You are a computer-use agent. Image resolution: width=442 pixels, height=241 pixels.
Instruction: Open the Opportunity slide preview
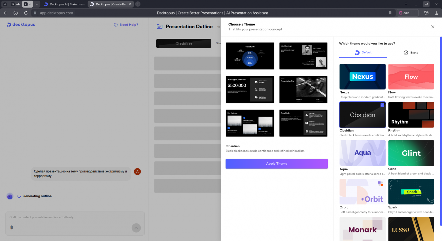[x=250, y=56]
